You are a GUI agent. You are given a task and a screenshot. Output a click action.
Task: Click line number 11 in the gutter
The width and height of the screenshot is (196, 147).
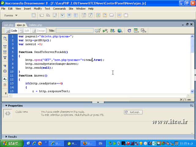12,76
